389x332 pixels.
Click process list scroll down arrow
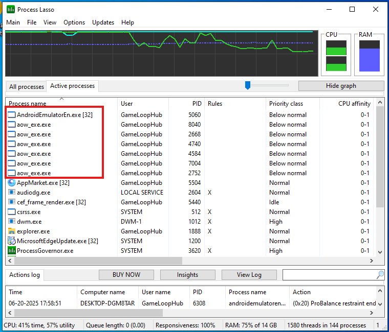click(x=380, y=252)
